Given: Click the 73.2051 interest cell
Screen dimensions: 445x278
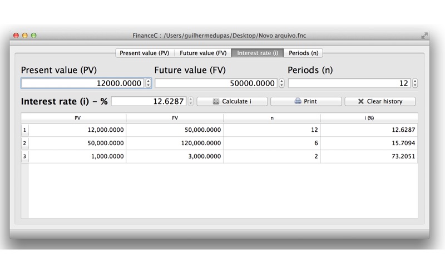Looking at the screenshot, I should pos(369,156).
